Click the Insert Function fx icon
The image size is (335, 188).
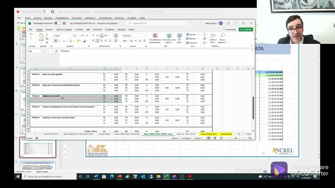coord(56,51)
